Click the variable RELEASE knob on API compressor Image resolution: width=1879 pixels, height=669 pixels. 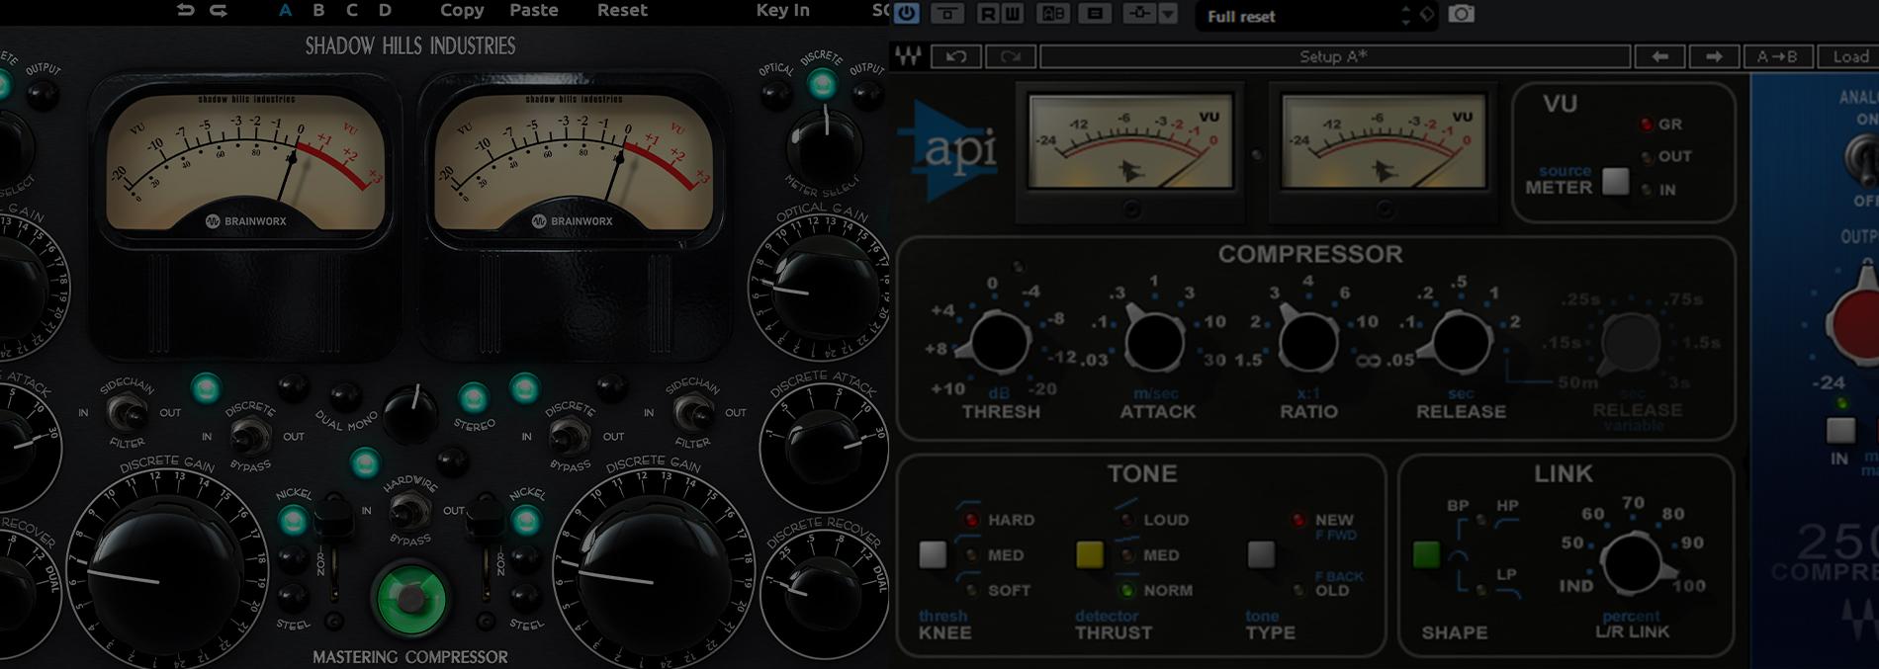(x=1630, y=343)
